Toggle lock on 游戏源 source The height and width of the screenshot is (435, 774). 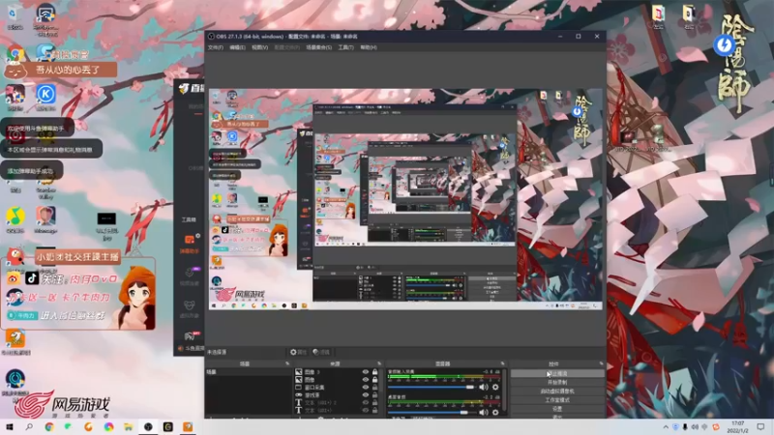point(375,395)
